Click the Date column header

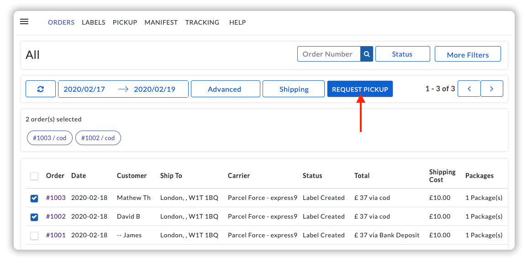click(x=79, y=176)
